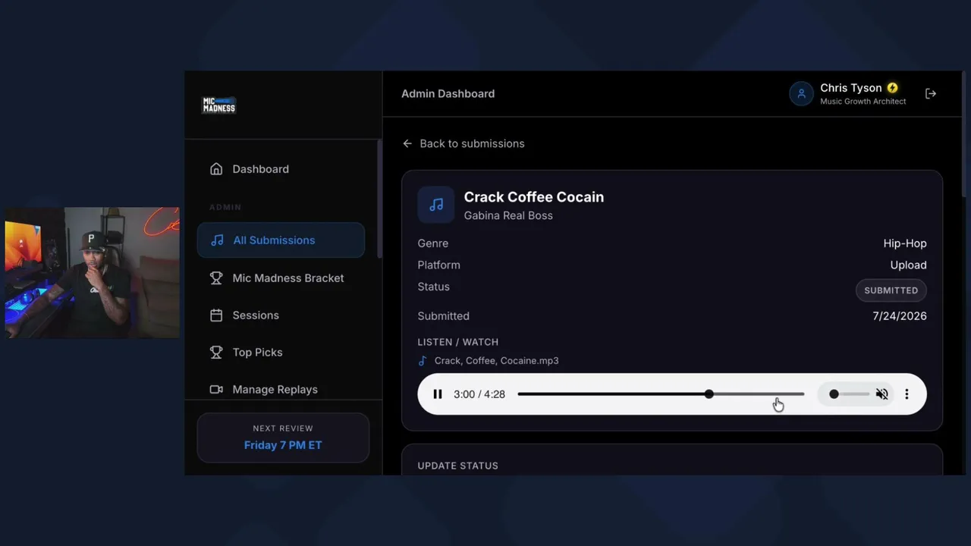This screenshot has width=971, height=546.
Task: Click the Chris Tyson profile name
Action: point(851,88)
